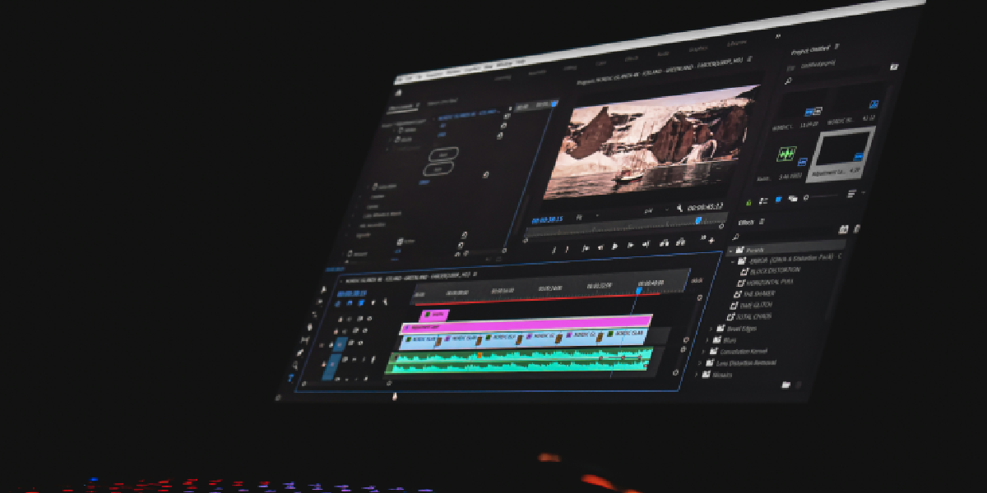This screenshot has width=987, height=493.
Task: Toggle Linked Selection in timeline header
Action: (361, 302)
